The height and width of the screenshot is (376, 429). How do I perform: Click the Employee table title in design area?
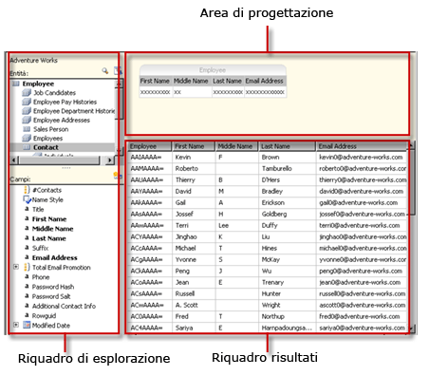click(x=213, y=70)
